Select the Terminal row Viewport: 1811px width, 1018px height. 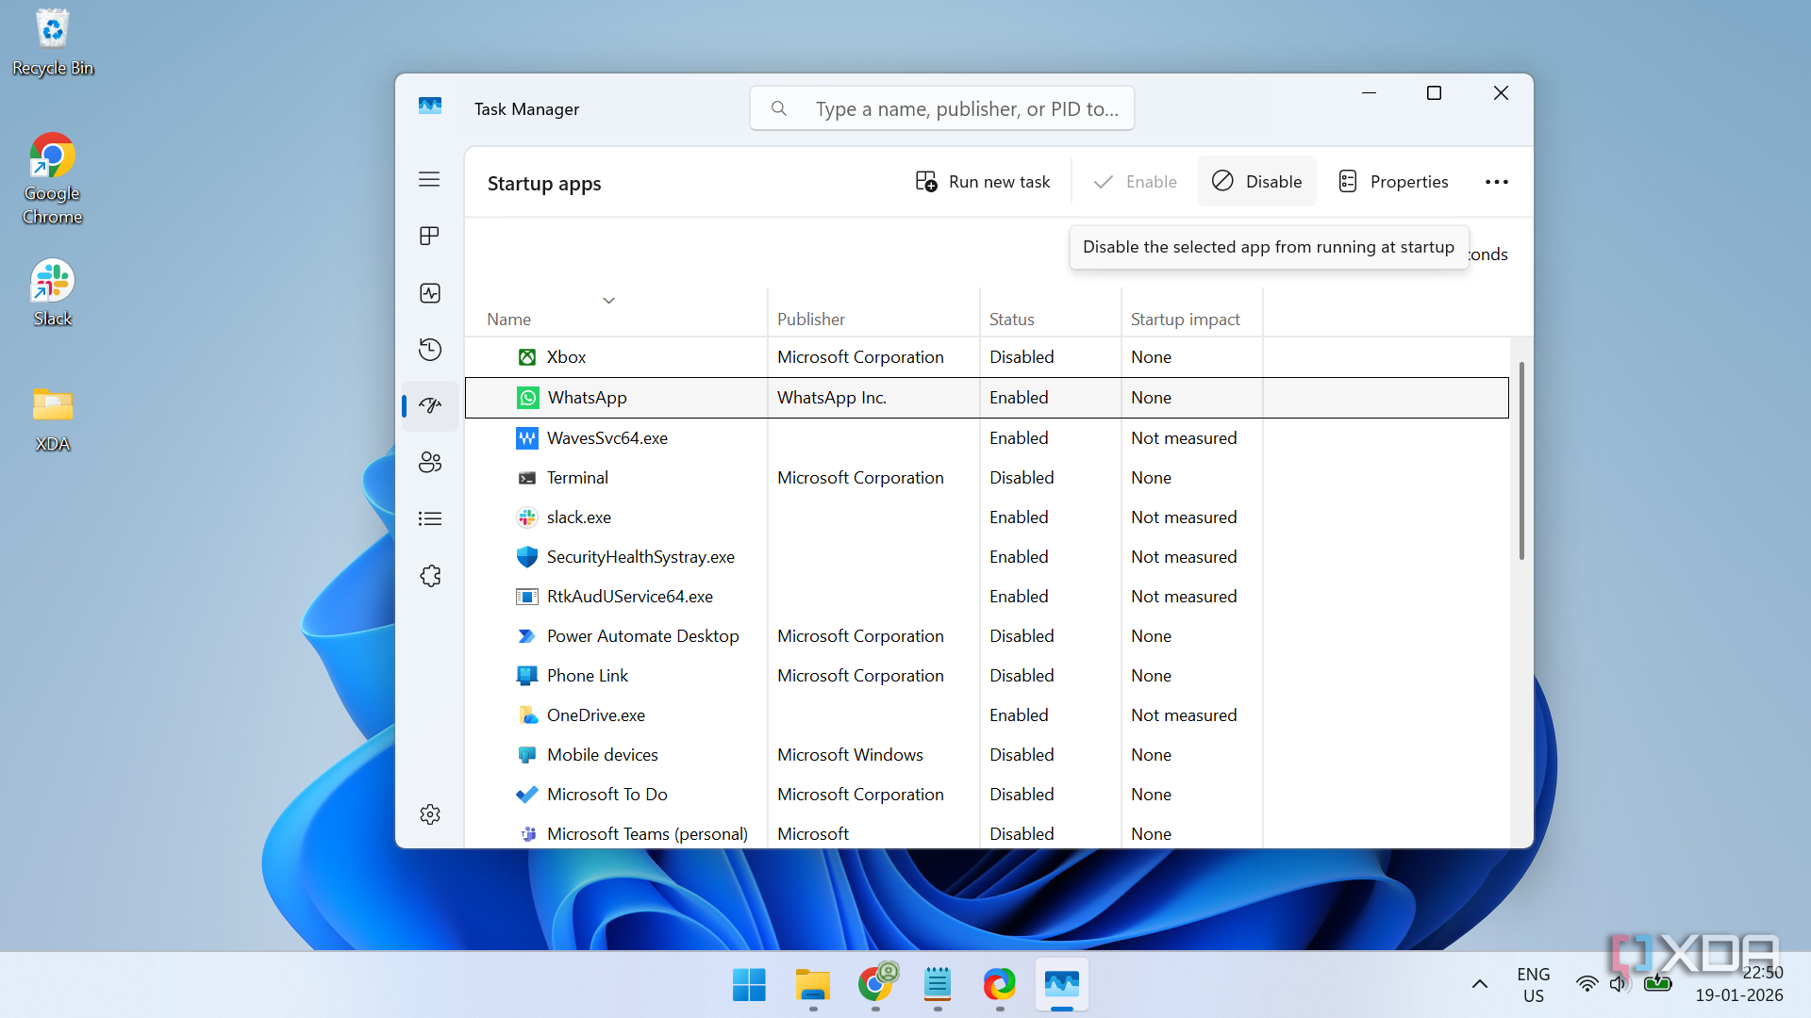987,478
